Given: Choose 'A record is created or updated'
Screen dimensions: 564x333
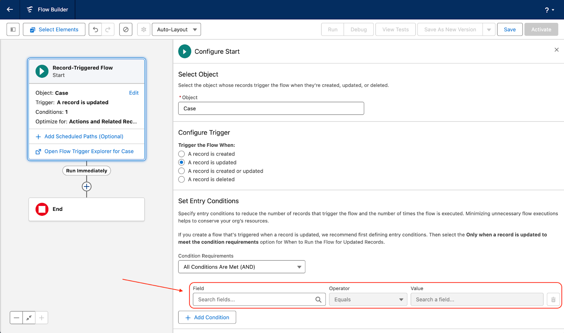Looking at the screenshot, I should [x=182, y=171].
